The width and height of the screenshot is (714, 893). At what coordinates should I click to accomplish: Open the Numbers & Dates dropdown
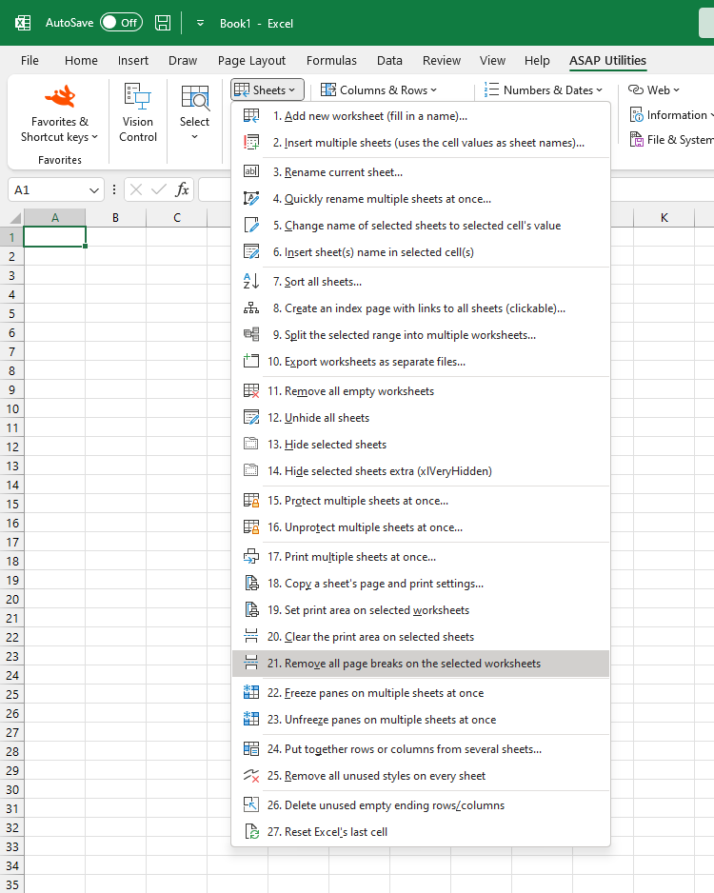point(544,90)
